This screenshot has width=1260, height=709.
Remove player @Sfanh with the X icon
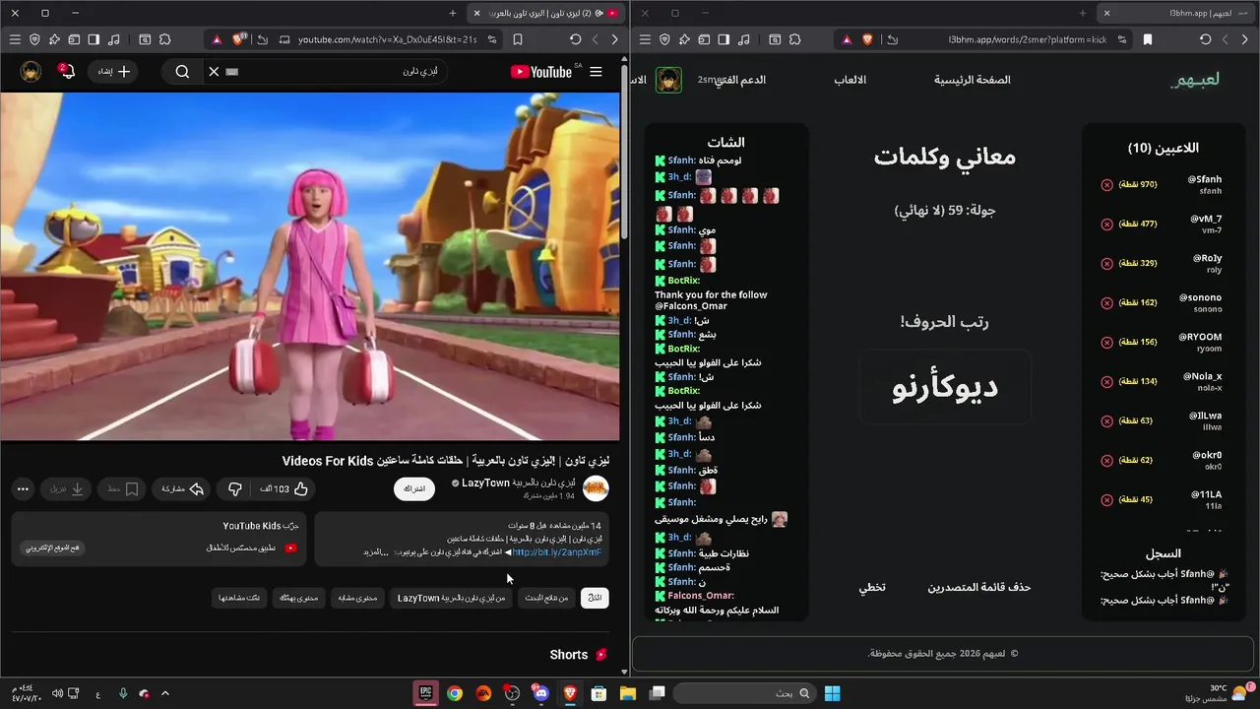coord(1106,185)
